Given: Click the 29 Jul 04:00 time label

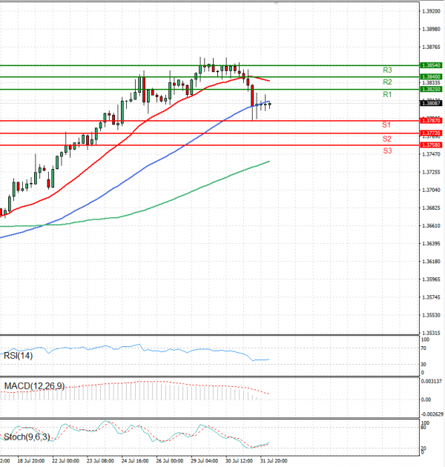Looking at the screenshot, I should point(205,461).
